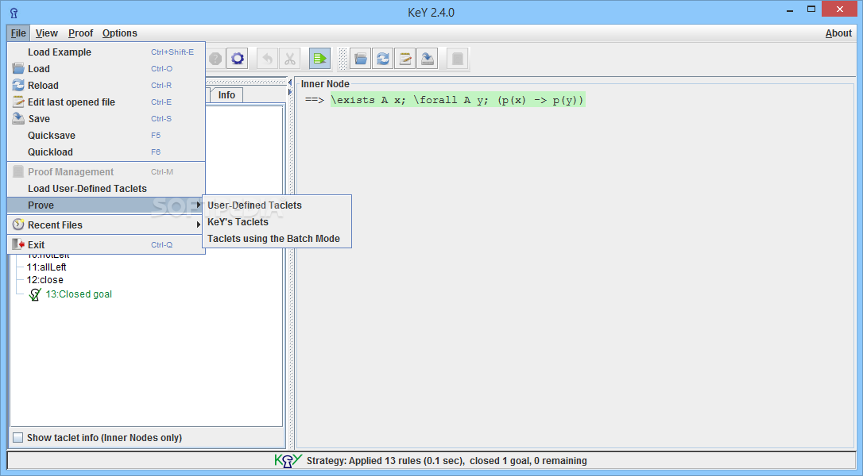This screenshot has width=863, height=476.
Task: Click Proof Management menu entry
Action: pos(106,172)
